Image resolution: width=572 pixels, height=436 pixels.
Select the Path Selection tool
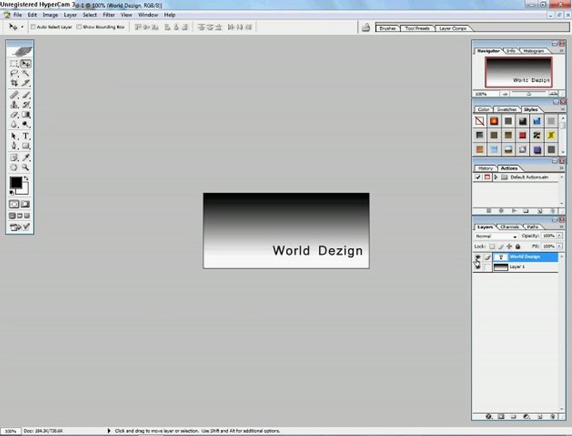click(14, 136)
